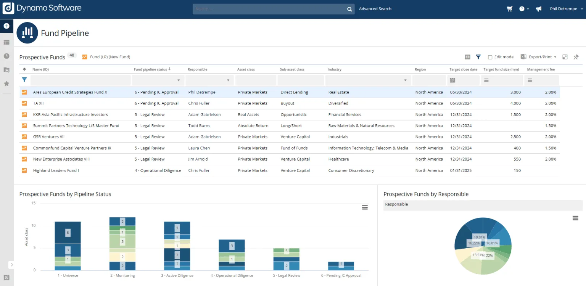Enable the Edit mode checkbox
Image resolution: width=586 pixels, height=286 pixels.
[x=490, y=57]
